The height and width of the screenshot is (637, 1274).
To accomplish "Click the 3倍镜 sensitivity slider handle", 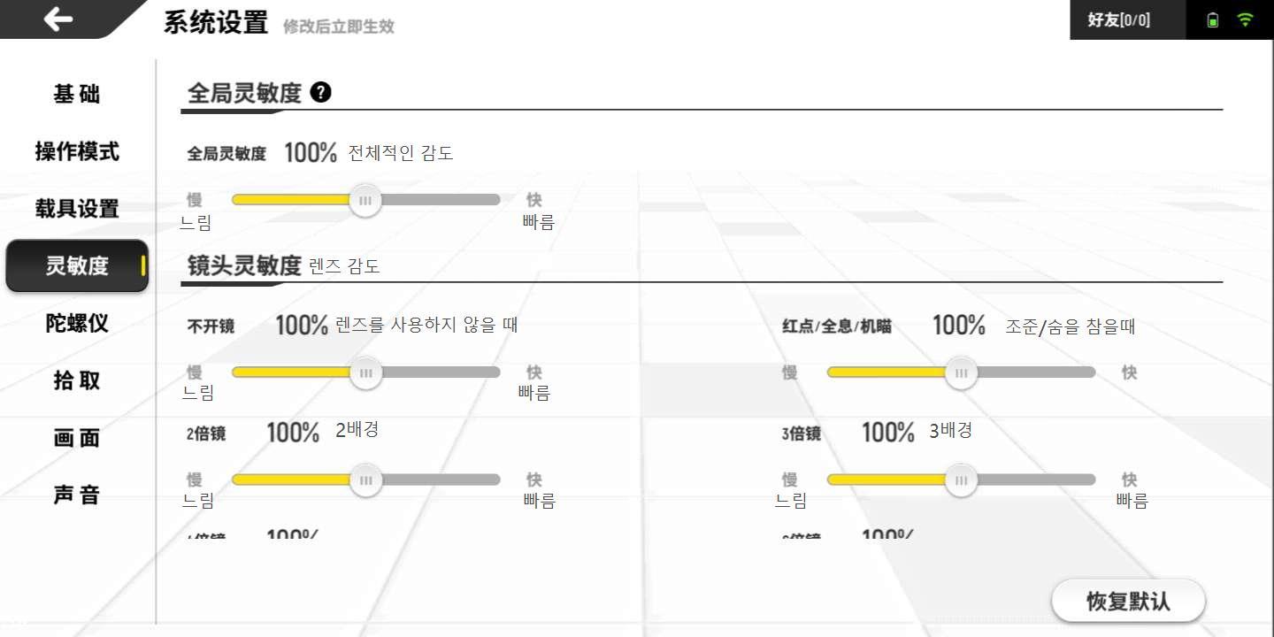I will point(960,480).
